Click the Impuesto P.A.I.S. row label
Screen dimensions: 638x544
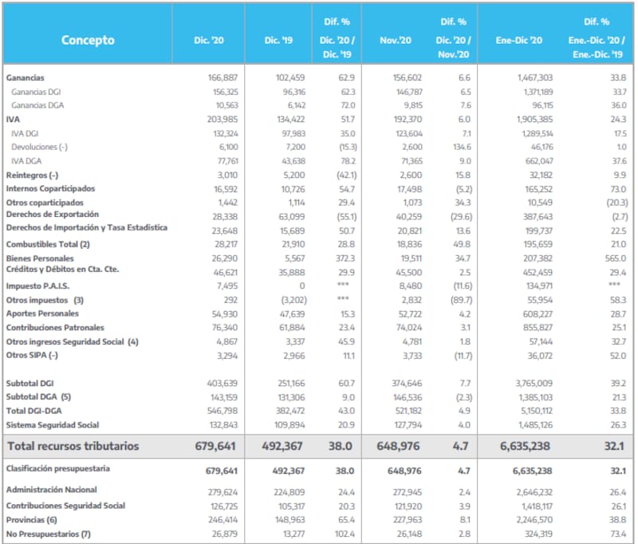(38, 285)
